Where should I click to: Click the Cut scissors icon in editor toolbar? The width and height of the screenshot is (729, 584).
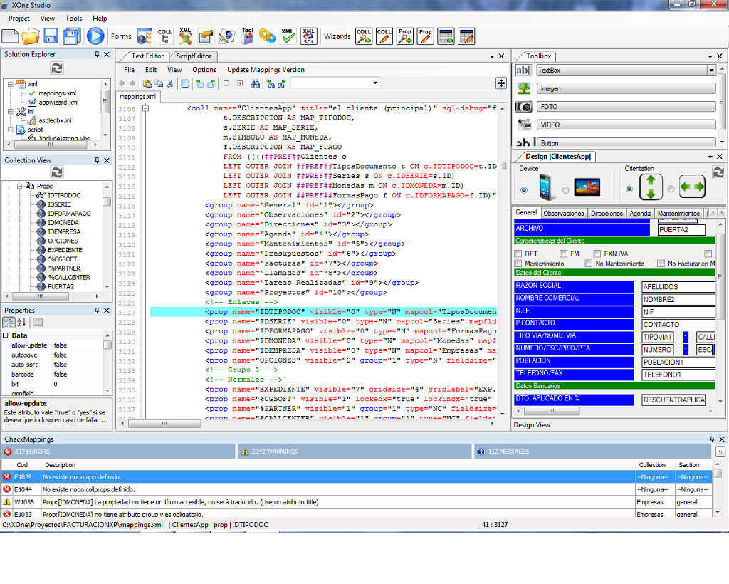click(170, 84)
